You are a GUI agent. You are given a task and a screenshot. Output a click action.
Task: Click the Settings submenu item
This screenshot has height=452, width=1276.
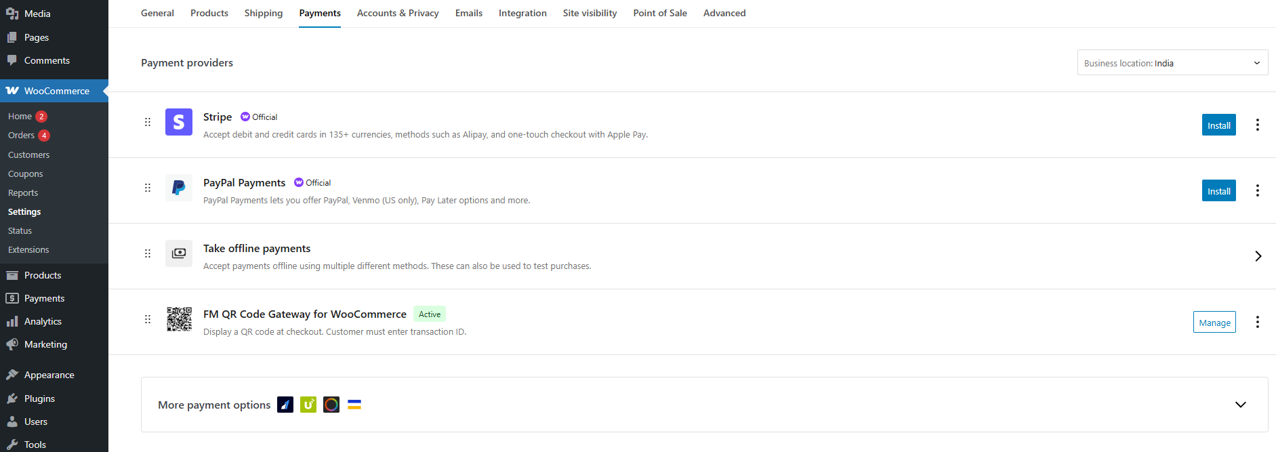[x=24, y=211]
